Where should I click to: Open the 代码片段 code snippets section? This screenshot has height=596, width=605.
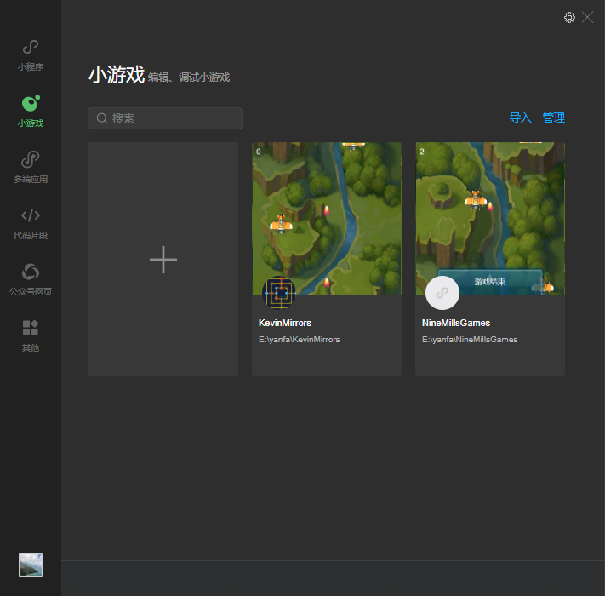(x=31, y=223)
